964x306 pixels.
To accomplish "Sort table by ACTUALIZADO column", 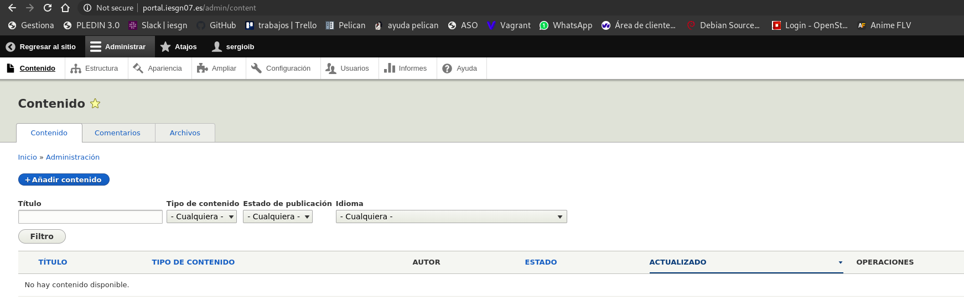I will [x=678, y=262].
